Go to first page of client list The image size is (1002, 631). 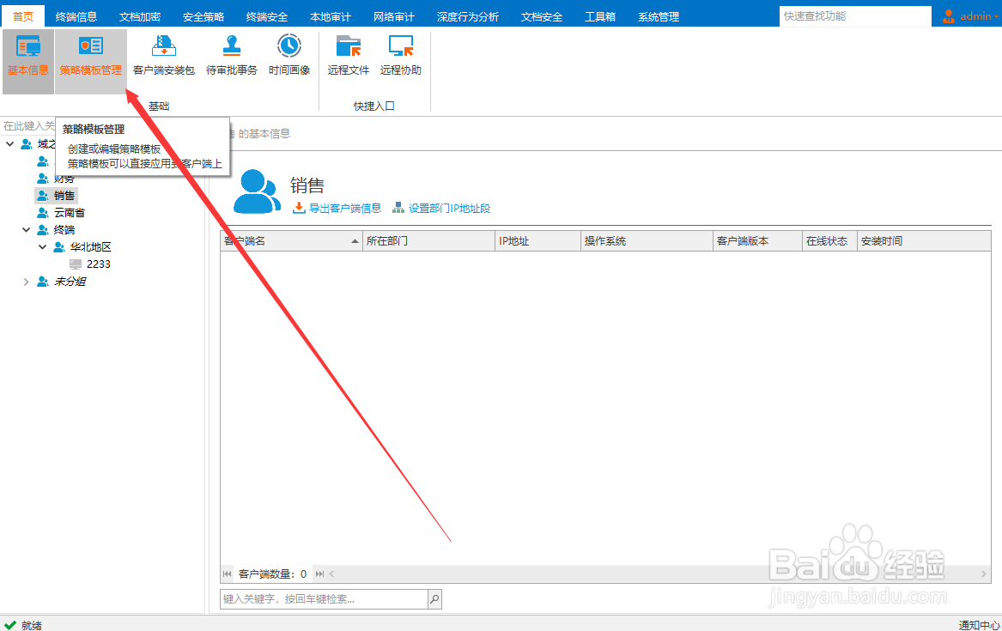pos(227,573)
